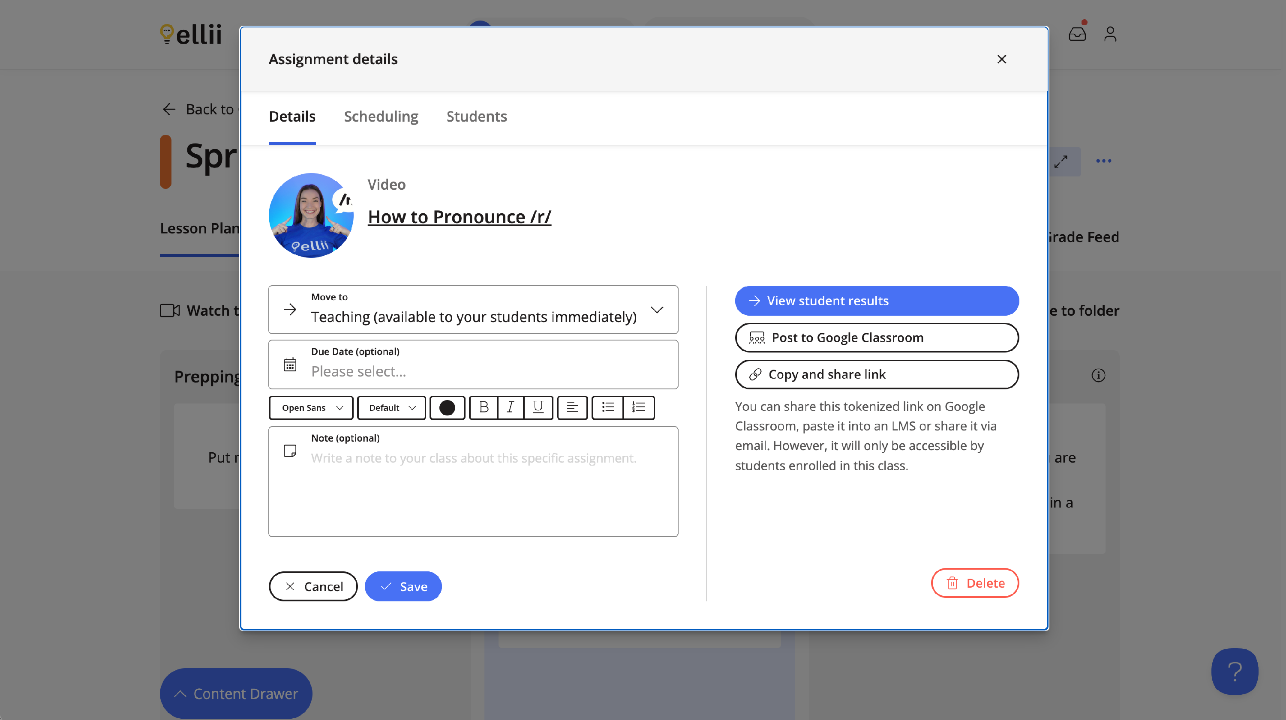Toggle bold formatting in note toolbar
The height and width of the screenshot is (720, 1286).
483,408
